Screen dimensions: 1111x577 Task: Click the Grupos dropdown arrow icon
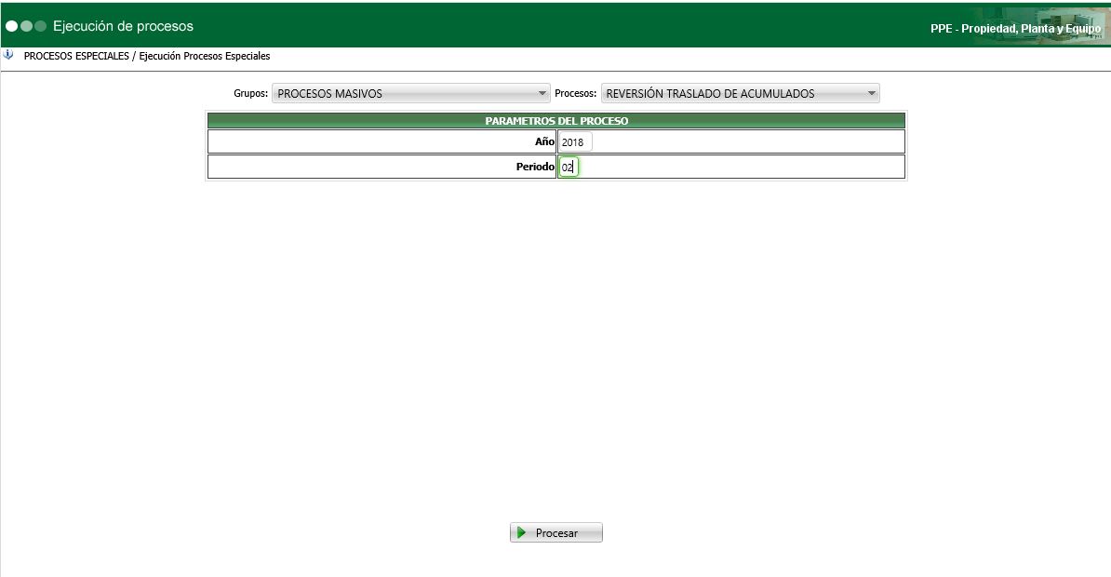pos(544,92)
